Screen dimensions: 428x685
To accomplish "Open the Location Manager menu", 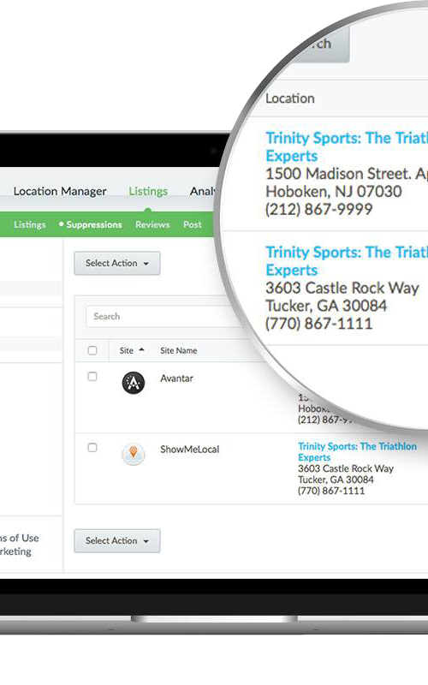I will 60,191.
